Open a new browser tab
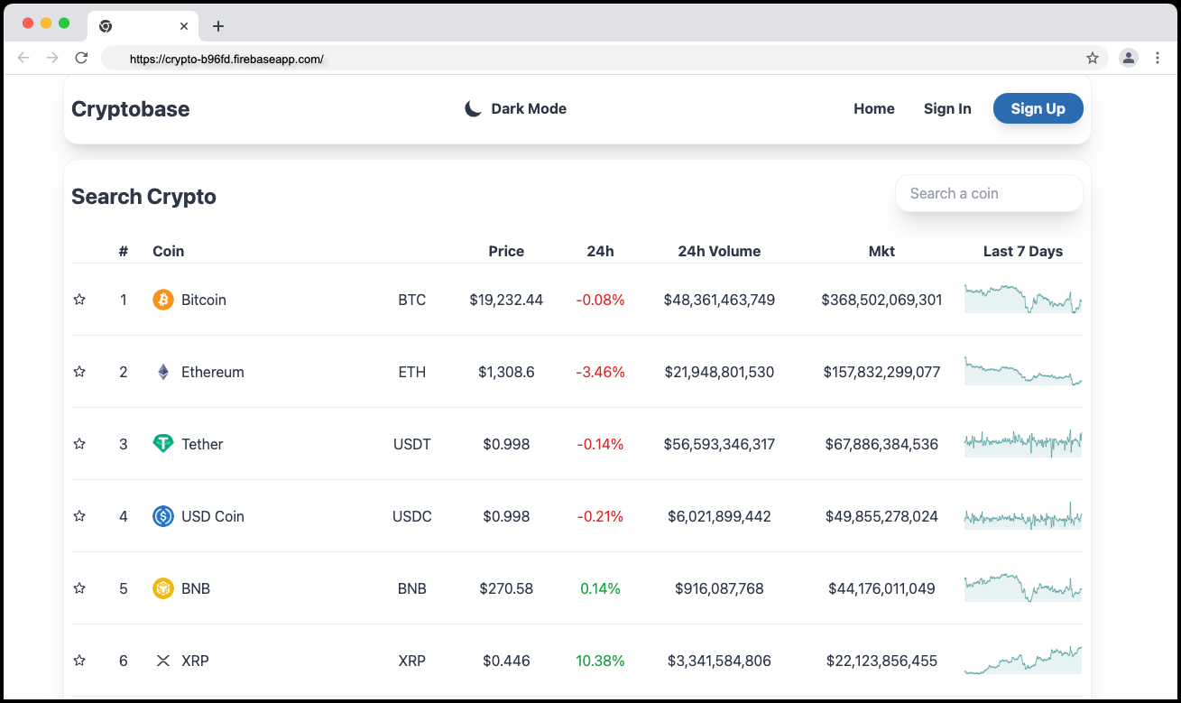This screenshot has width=1181, height=703. 218,26
